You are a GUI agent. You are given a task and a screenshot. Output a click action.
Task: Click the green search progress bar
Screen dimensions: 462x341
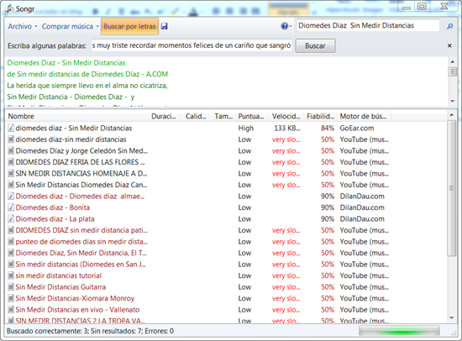click(399, 331)
